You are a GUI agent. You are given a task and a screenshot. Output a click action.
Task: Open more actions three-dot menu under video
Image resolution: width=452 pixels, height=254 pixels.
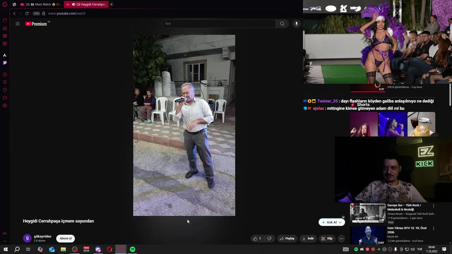(341, 238)
